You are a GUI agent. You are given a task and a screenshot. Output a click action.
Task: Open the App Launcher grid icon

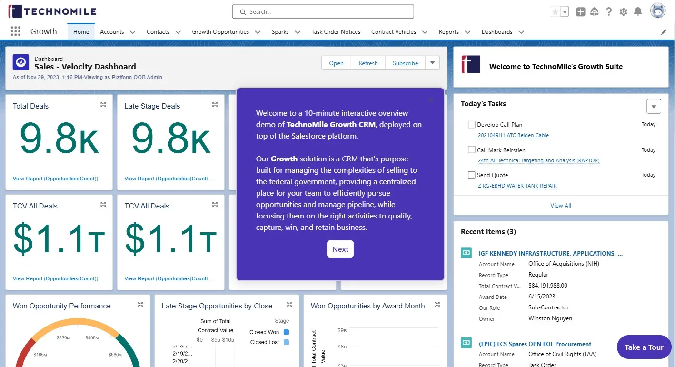(x=16, y=31)
